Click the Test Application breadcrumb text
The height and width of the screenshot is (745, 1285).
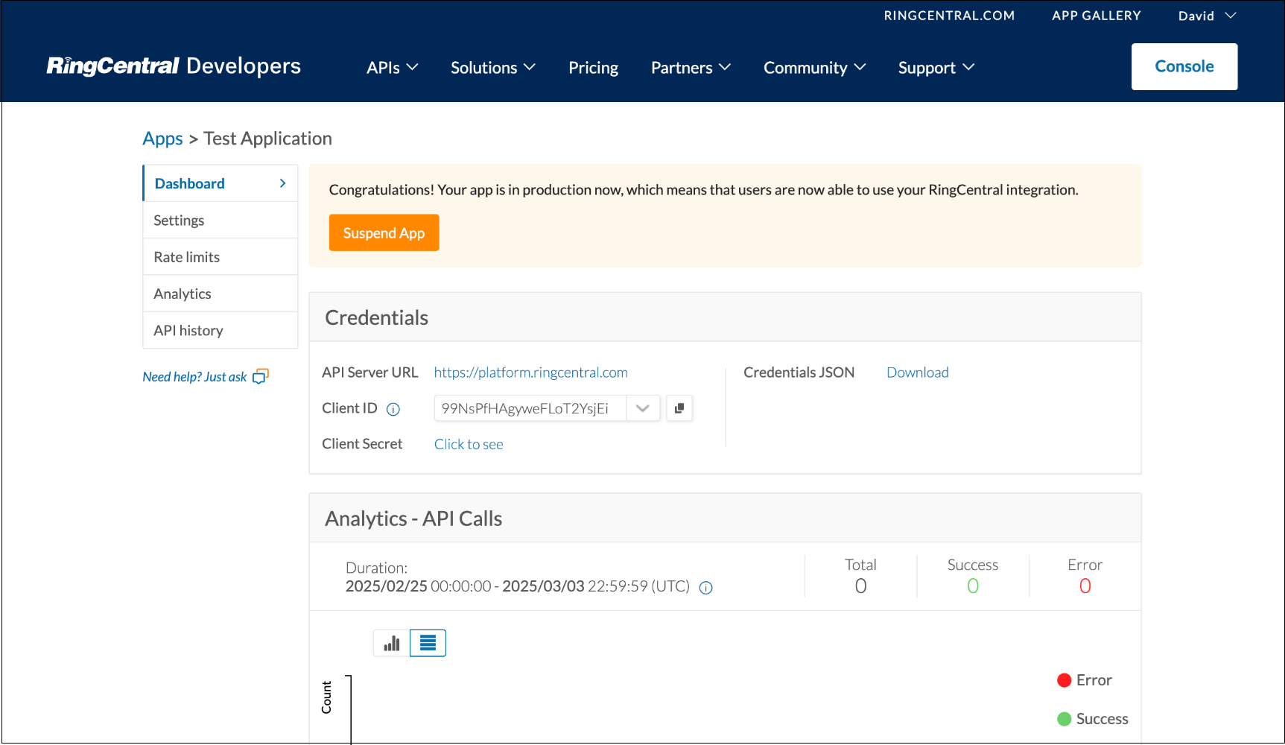coord(267,139)
